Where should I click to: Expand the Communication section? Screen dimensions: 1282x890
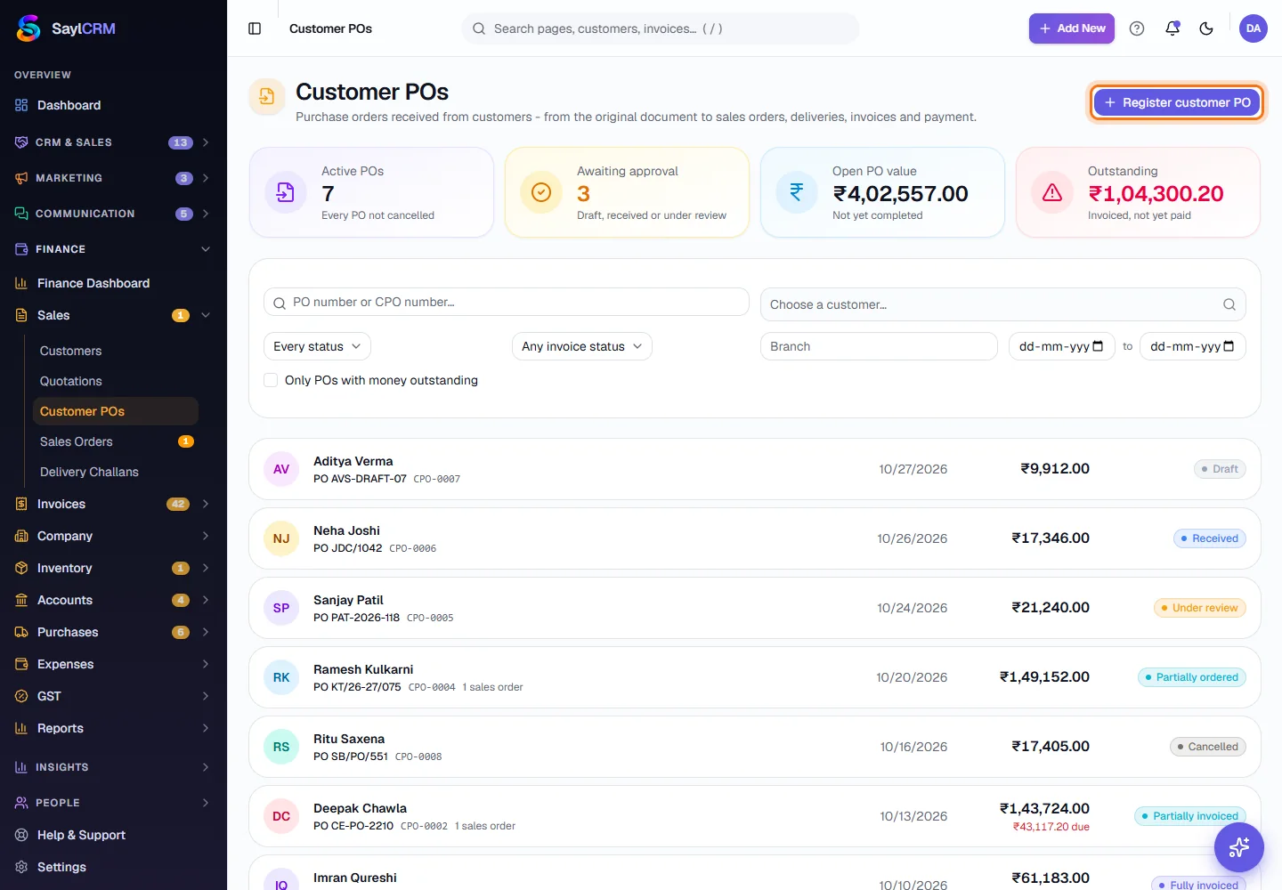[x=113, y=214]
